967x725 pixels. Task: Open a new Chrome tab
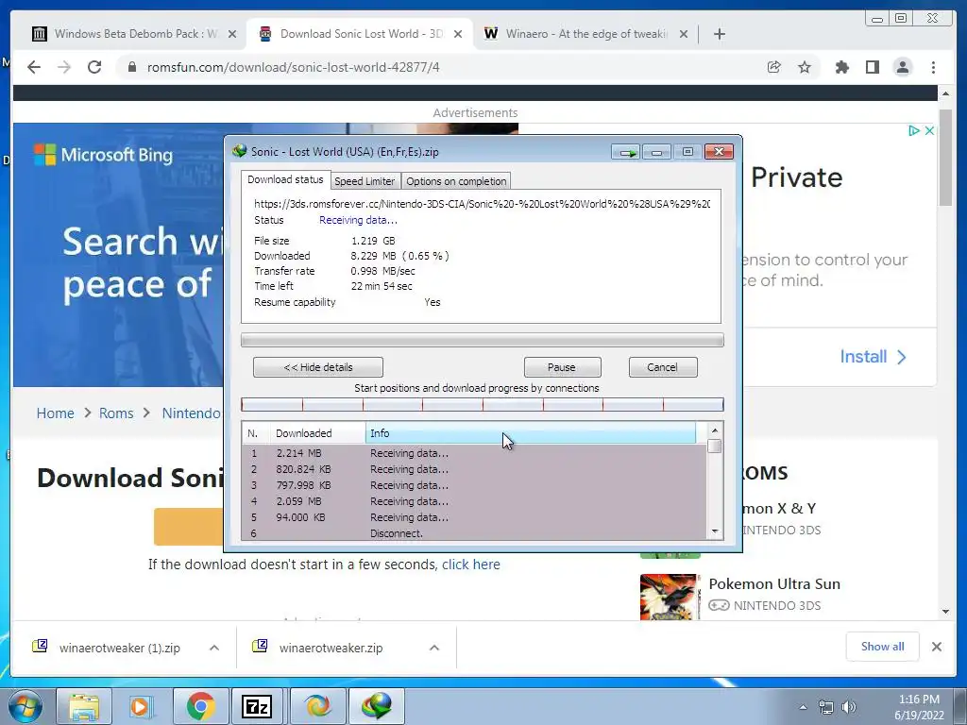coord(719,34)
